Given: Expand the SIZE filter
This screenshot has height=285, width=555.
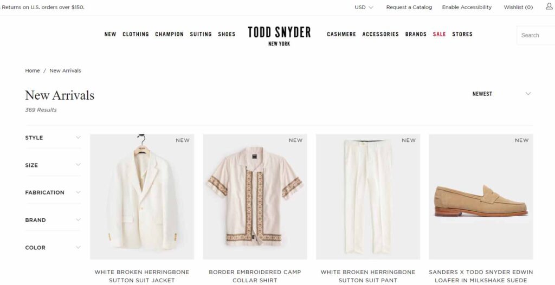Looking at the screenshot, I should [x=53, y=165].
